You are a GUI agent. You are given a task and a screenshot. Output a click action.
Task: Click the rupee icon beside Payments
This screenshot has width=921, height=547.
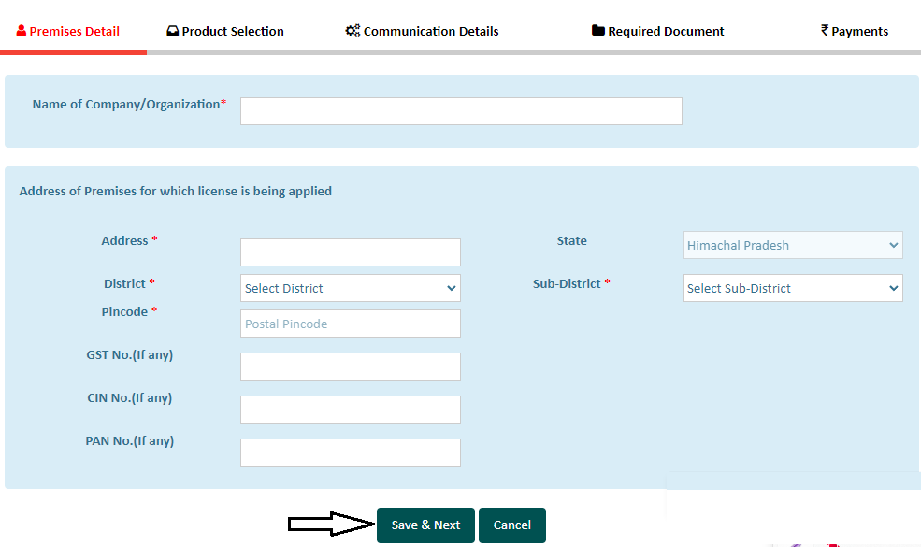click(x=825, y=30)
